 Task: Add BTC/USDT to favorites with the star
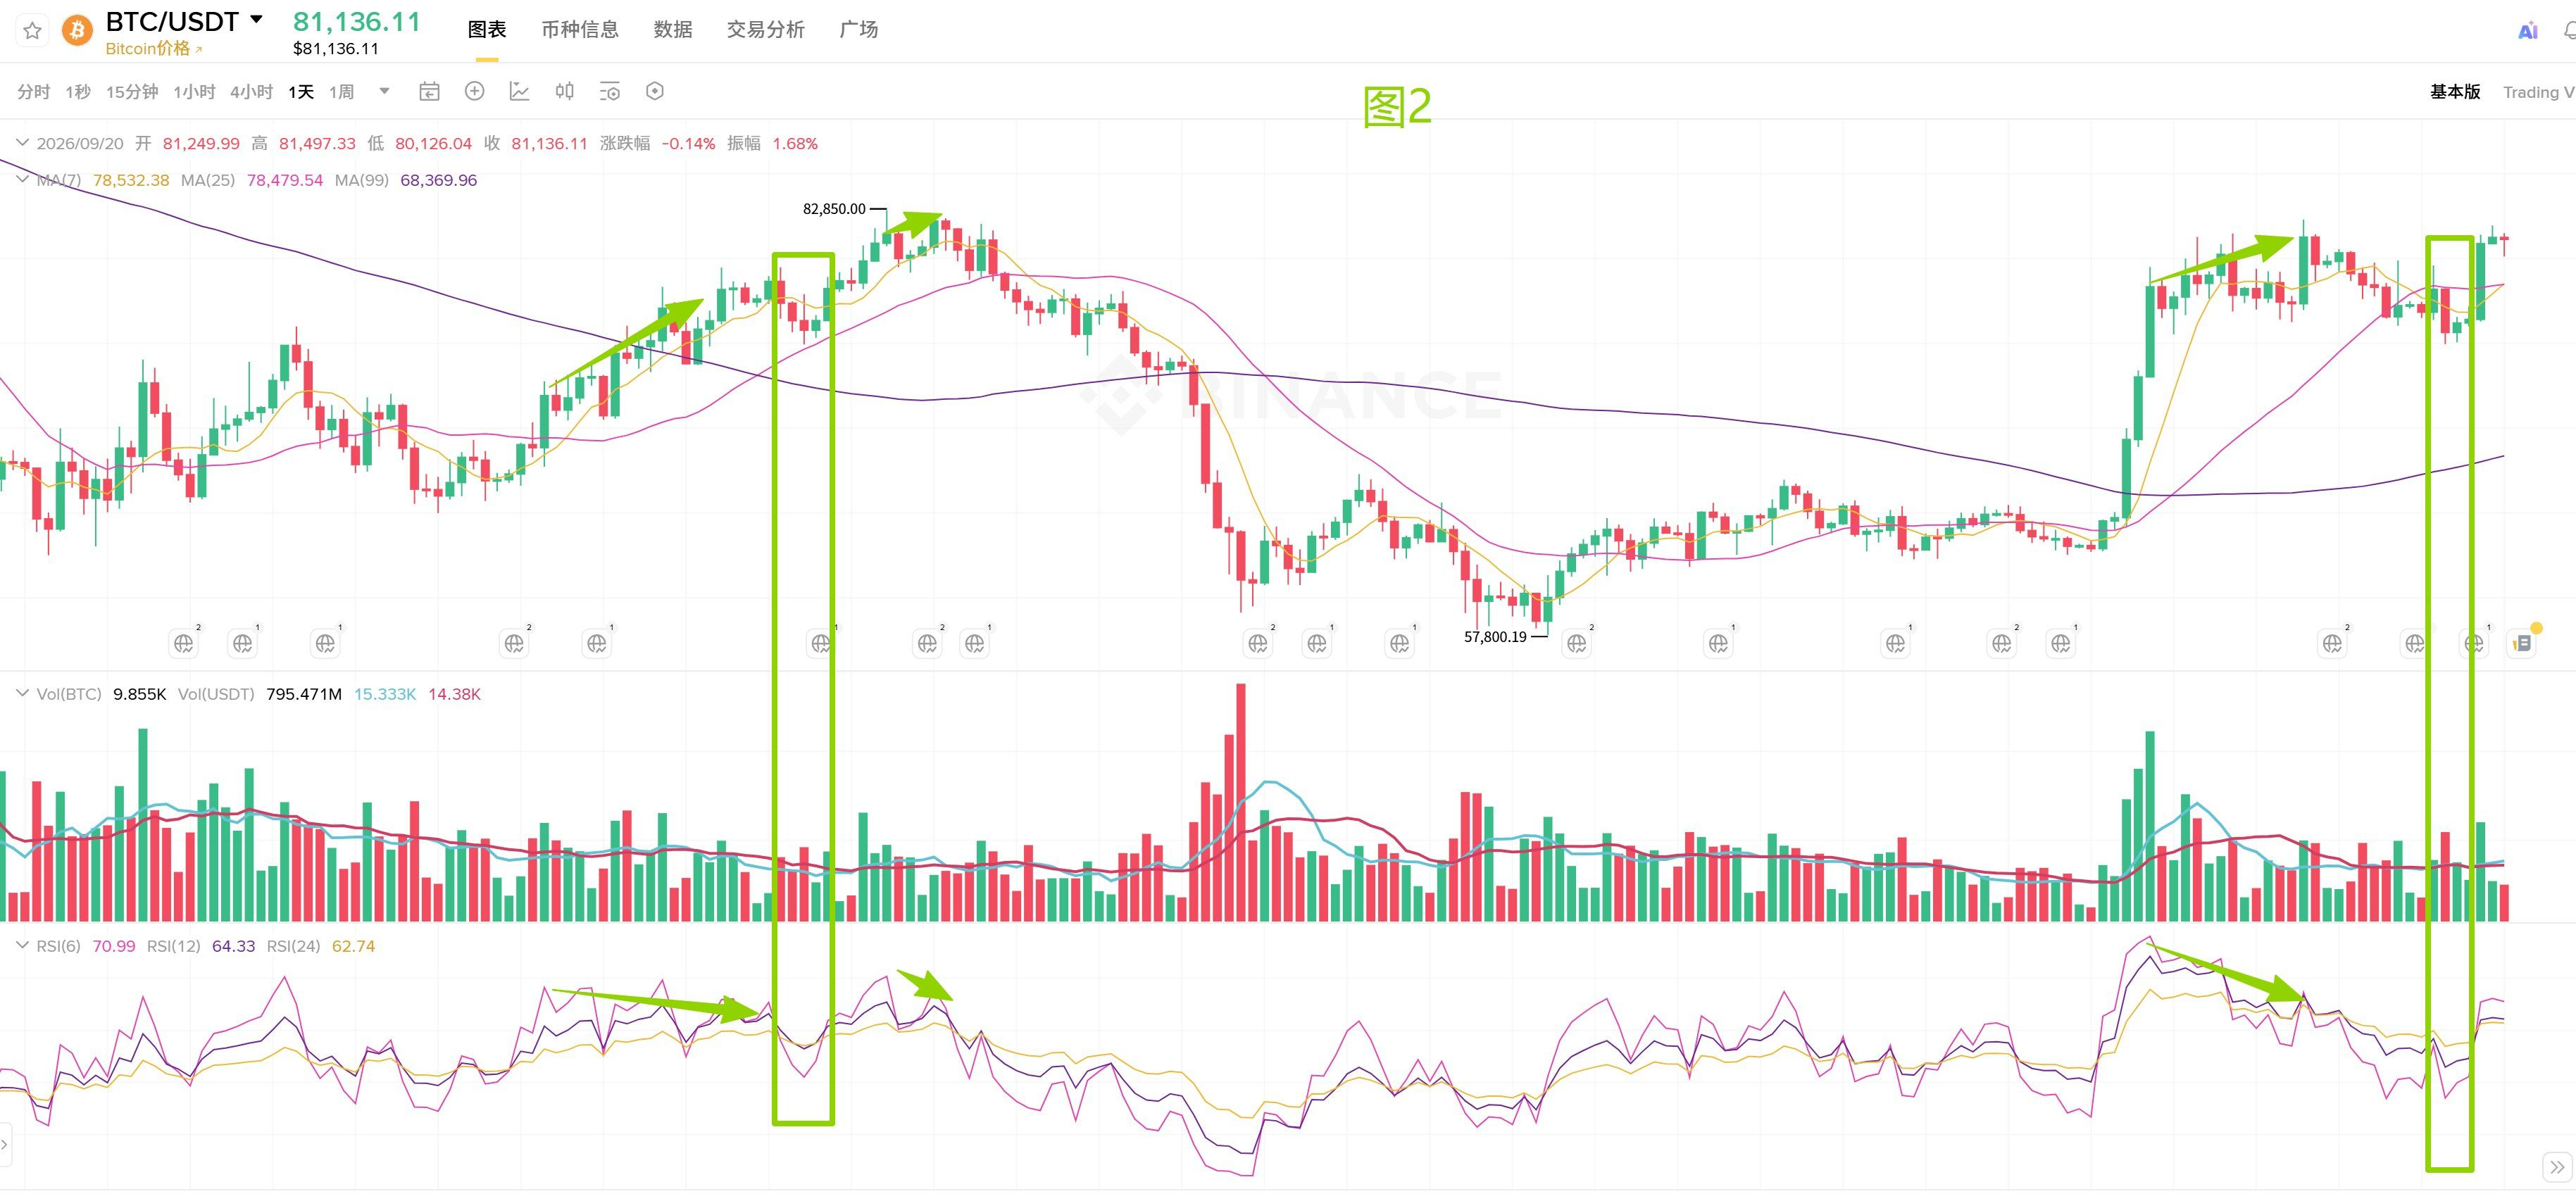click(x=32, y=30)
